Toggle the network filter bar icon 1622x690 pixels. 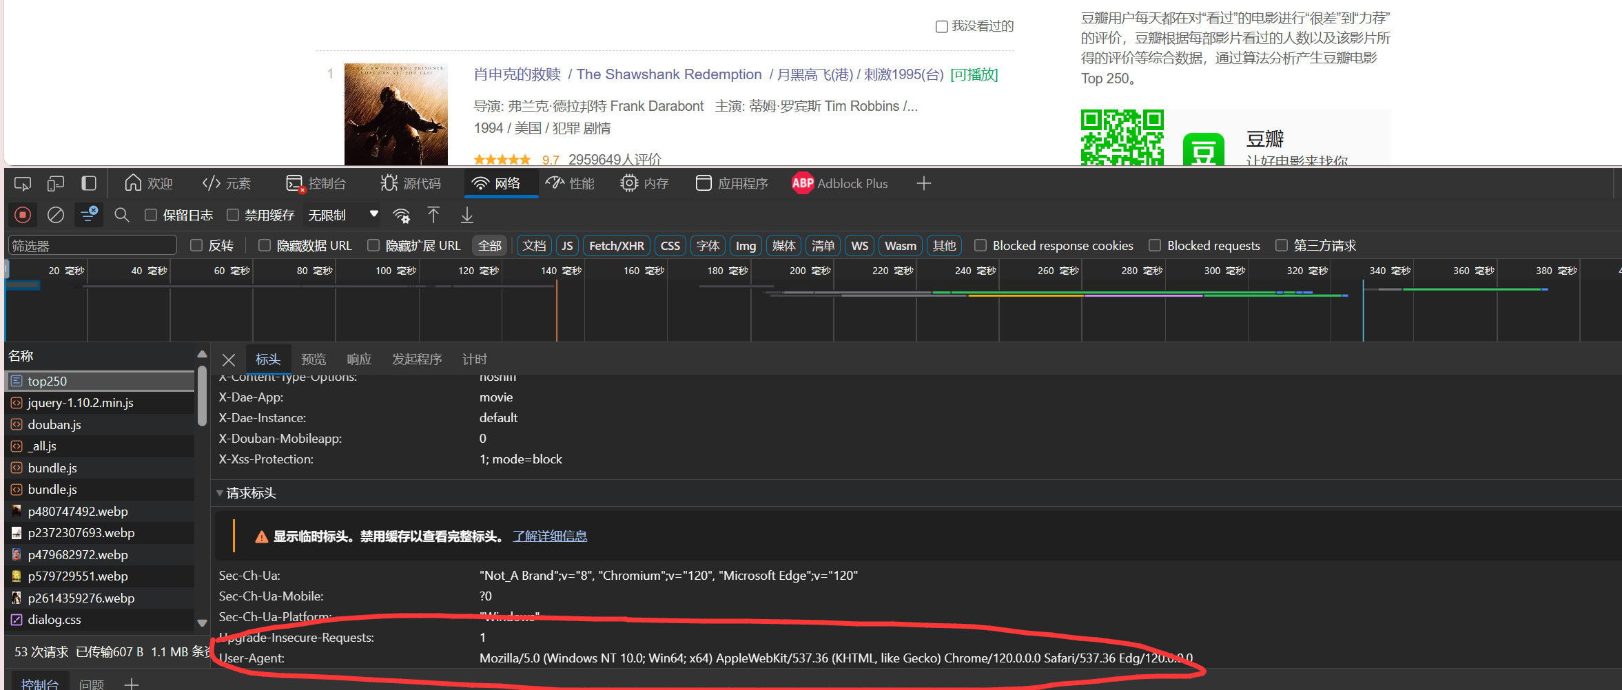tap(89, 216)
